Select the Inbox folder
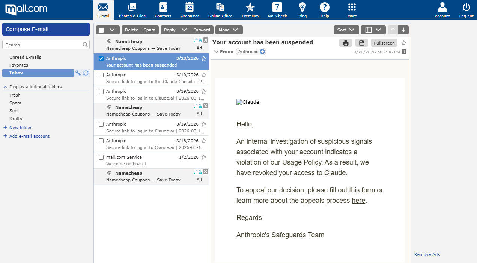 coord(38,73)
